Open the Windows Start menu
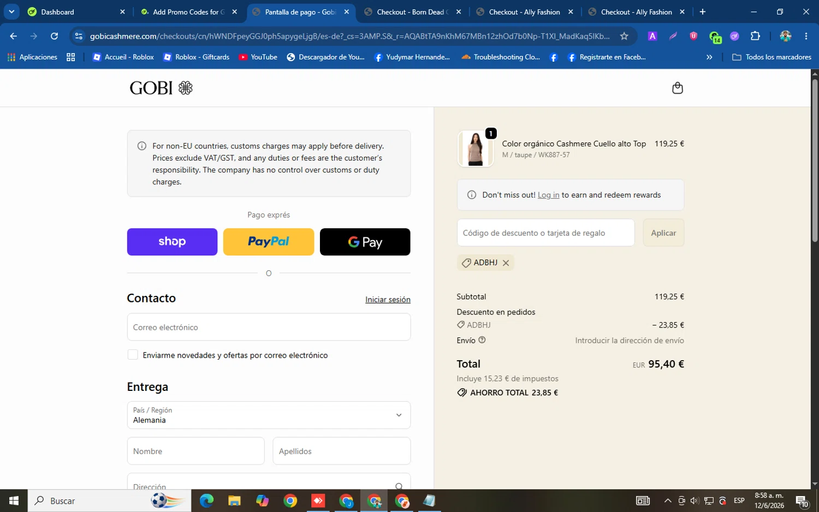The width and height of the screenshot is (819, 512). pos(14,501)
